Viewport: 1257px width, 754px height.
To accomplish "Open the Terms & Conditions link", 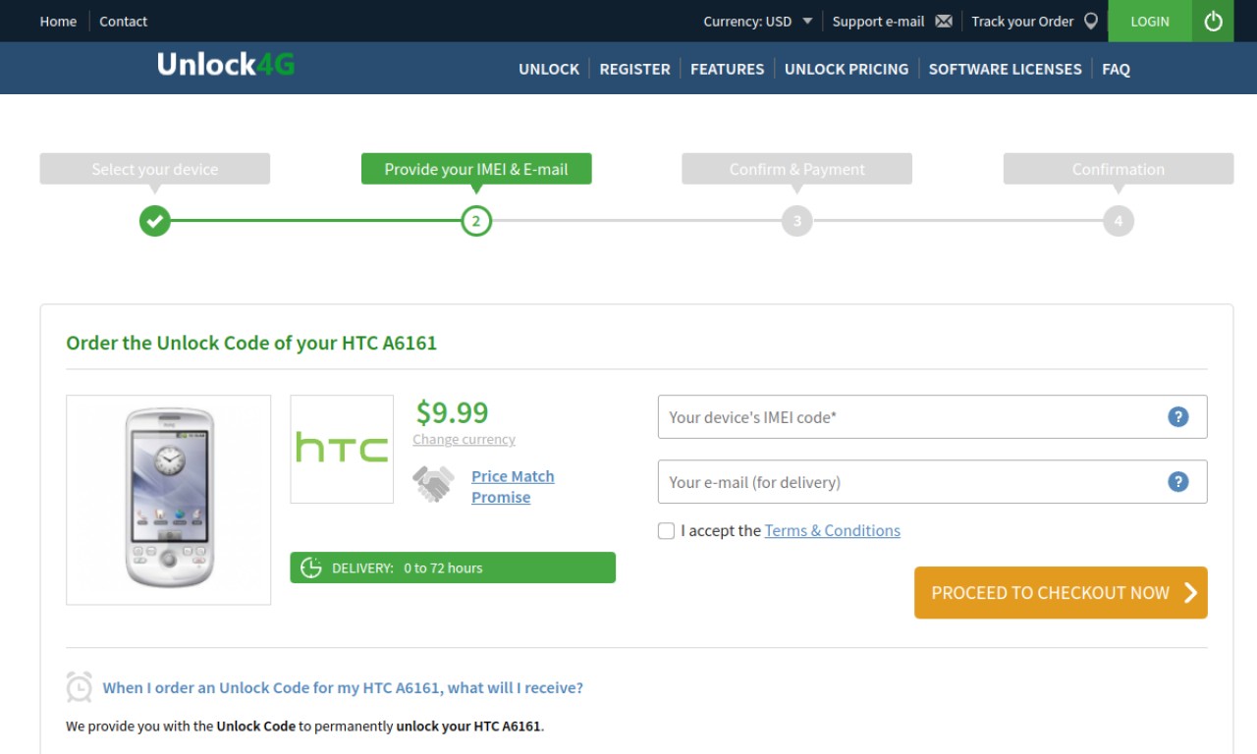I will click(832, 530).
